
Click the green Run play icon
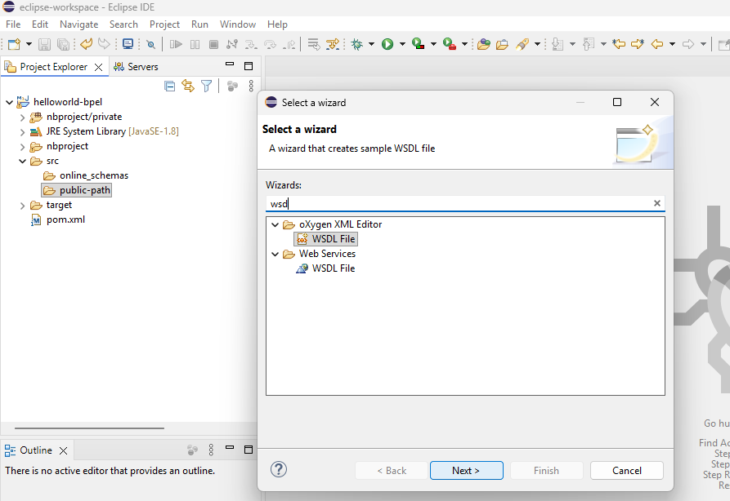click(x=387, y=44)
